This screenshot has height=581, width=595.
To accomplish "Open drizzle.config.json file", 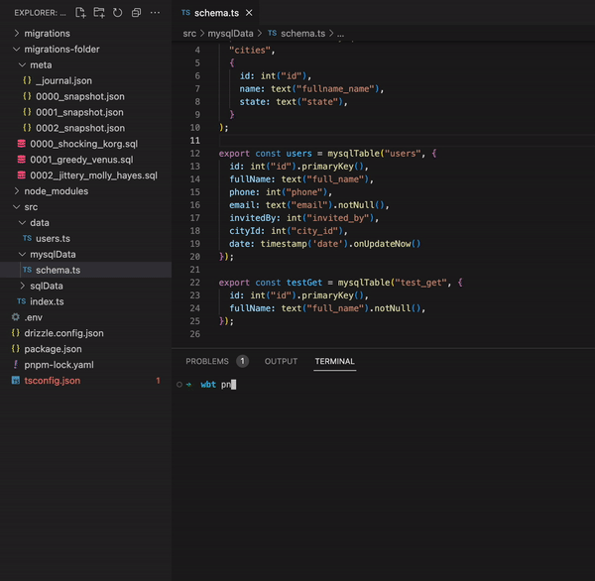I will tap(63, 333).
